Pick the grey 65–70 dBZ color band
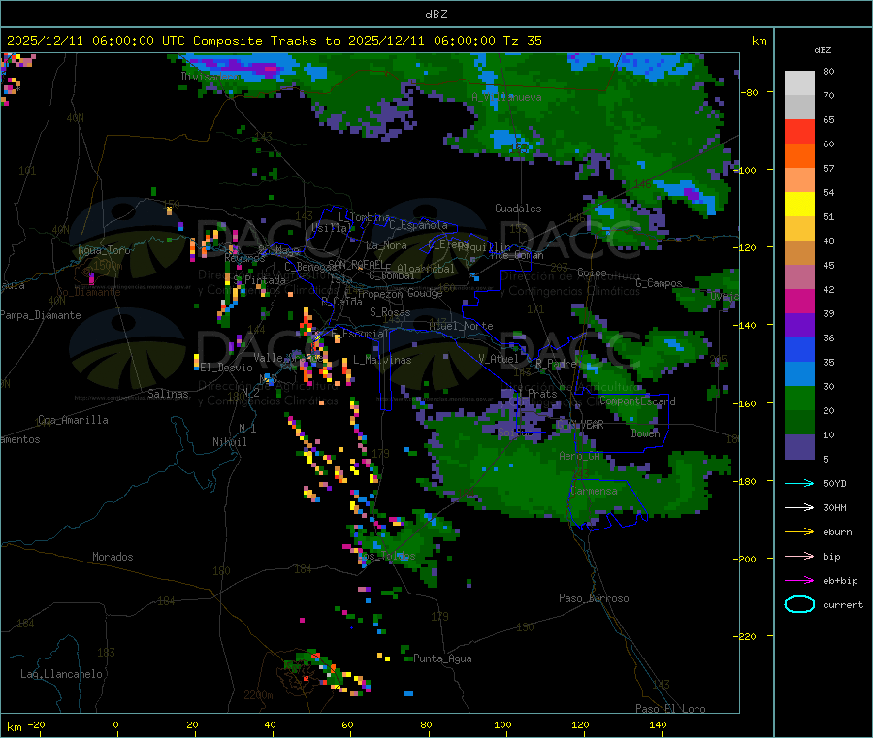 click(x=799, y=108)
